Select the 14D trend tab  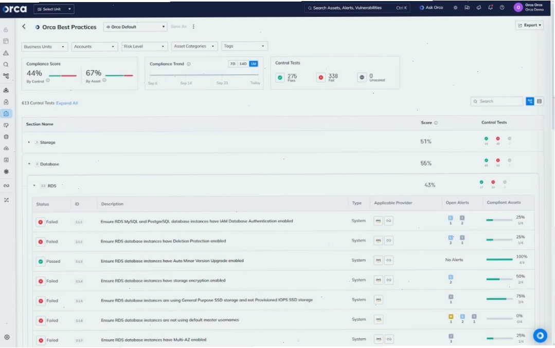tap(243, 64)
